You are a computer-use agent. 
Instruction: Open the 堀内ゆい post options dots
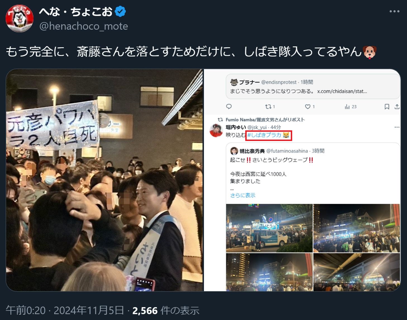(397, 127)
